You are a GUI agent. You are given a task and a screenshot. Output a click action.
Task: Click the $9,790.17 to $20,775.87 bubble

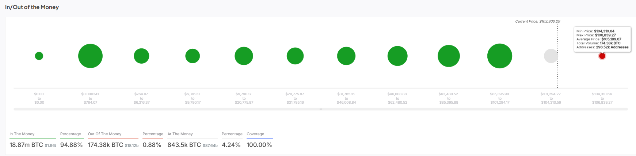tap(244, 56)
